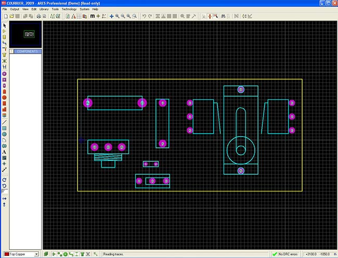Select the round through-hole pad tool
338x258 pixels.
click(4, 74)
